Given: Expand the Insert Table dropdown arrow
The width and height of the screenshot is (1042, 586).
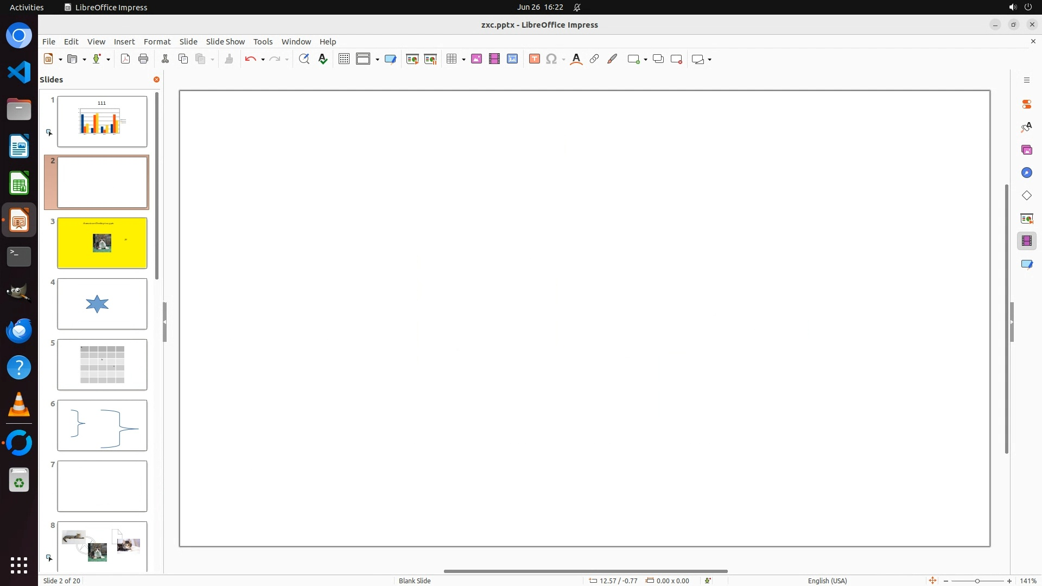Looking at the screenshot, I should 464,60.
